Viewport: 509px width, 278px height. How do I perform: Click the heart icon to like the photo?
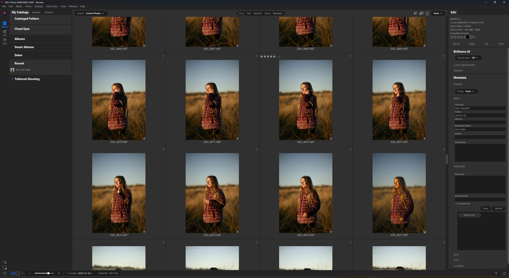pos(471,37)
